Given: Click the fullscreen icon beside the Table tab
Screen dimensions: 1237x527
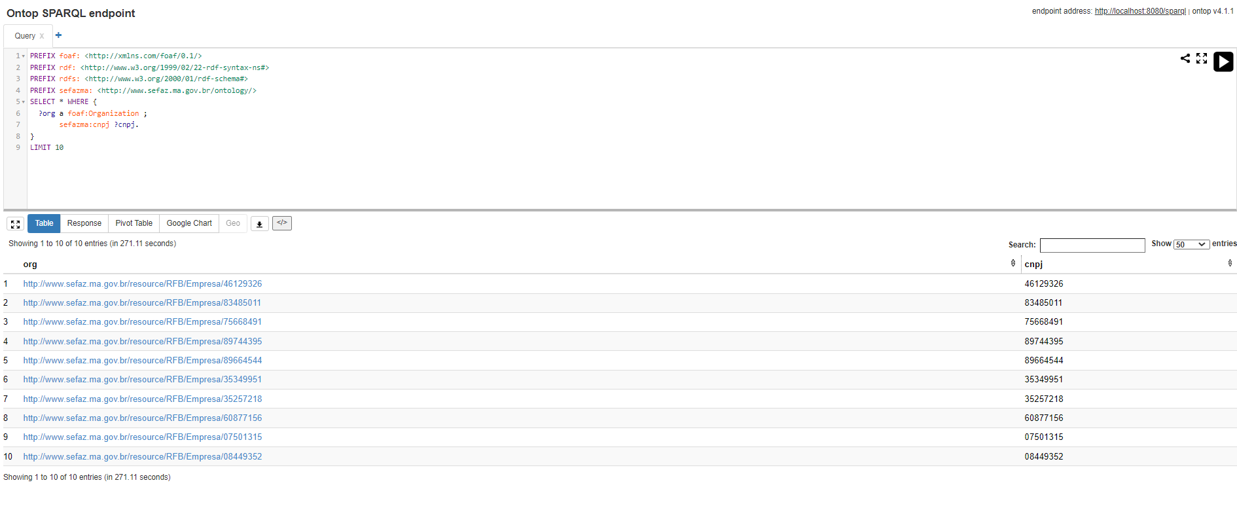Looking at the screenshot, I should pyautogui.click(x=15, y=223).
